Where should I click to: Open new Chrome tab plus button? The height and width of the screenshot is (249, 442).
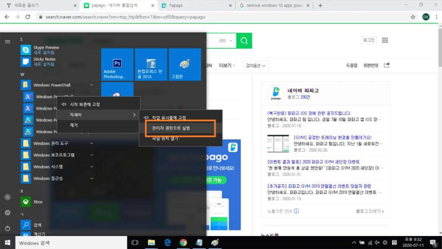pos(320,5)
